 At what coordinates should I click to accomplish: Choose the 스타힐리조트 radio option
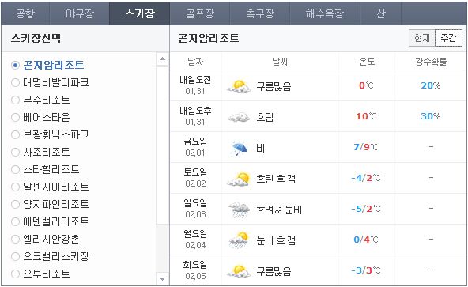coord(15,170)
